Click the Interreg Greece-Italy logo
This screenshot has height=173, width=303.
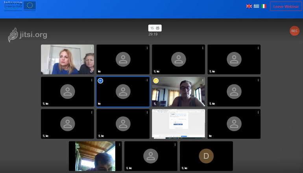13,6
